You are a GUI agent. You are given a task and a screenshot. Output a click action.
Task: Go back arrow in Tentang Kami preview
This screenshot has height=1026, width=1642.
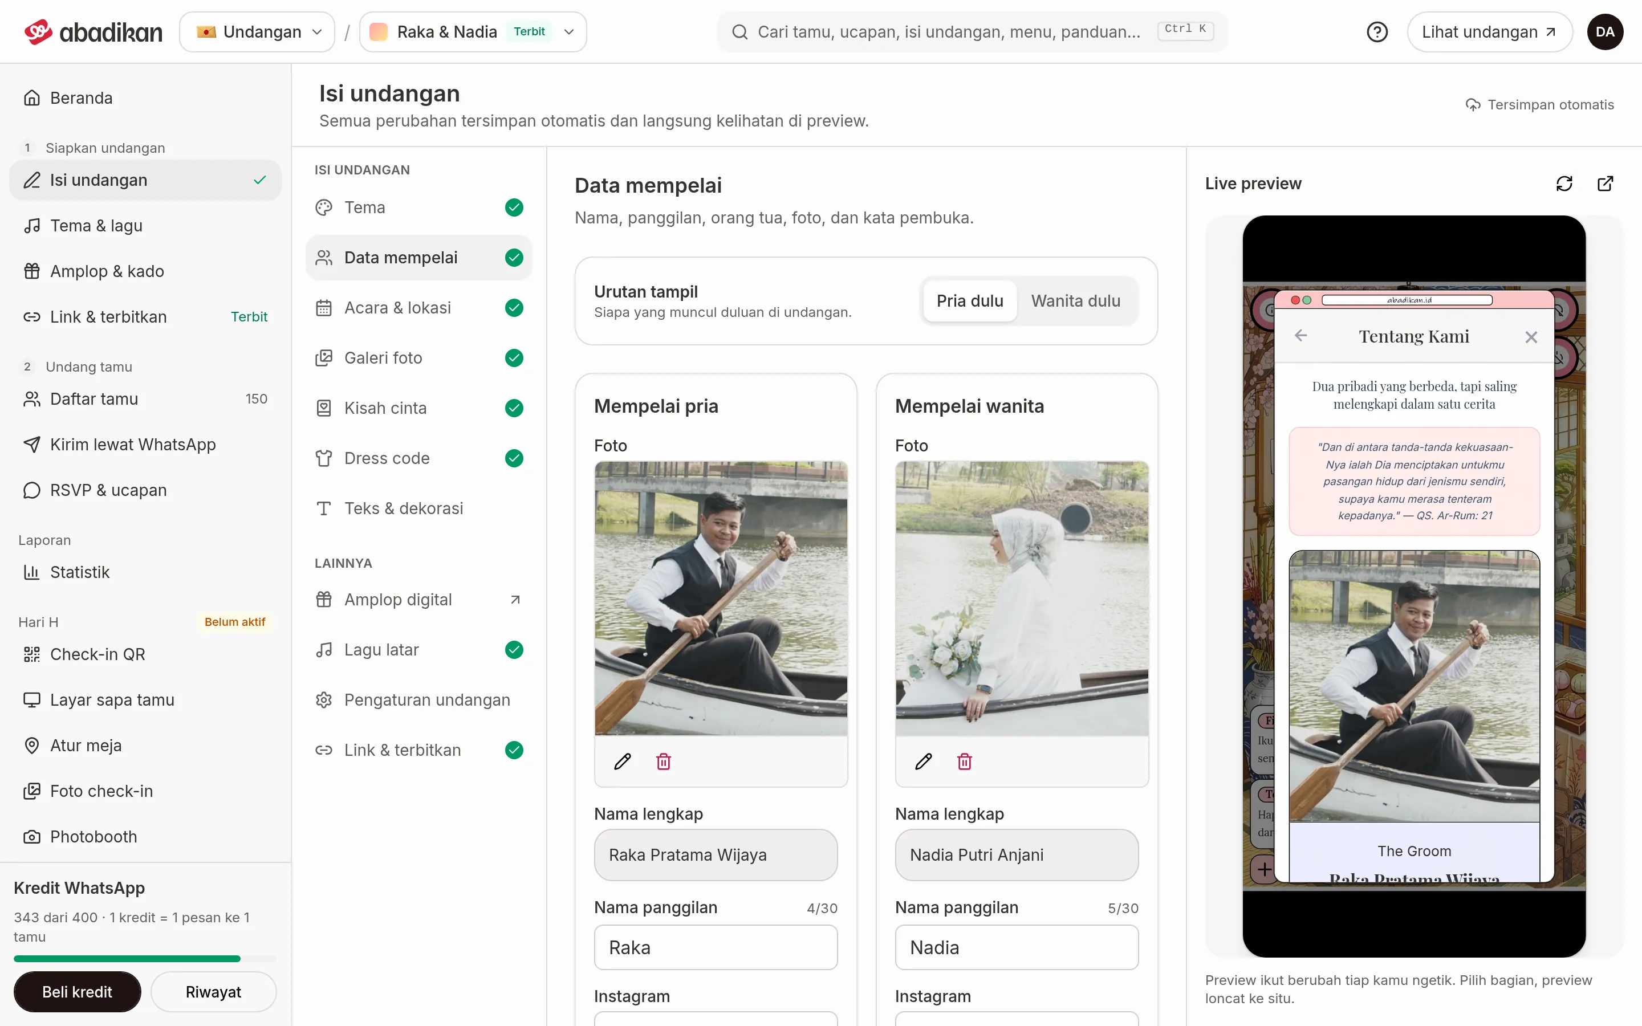pyautogui.click(x=1300, y=336)
